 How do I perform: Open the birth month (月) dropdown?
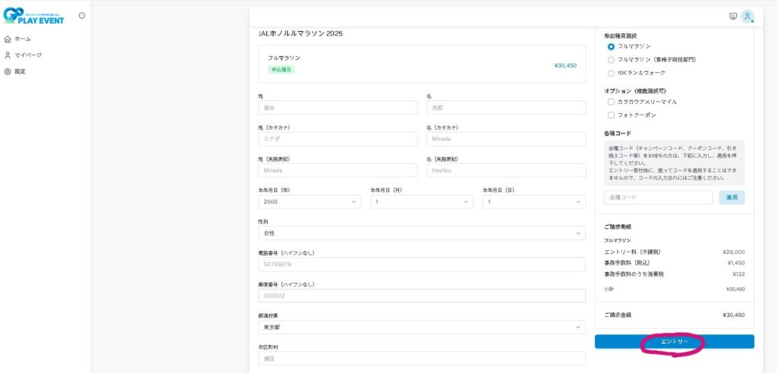pos(422,202)
